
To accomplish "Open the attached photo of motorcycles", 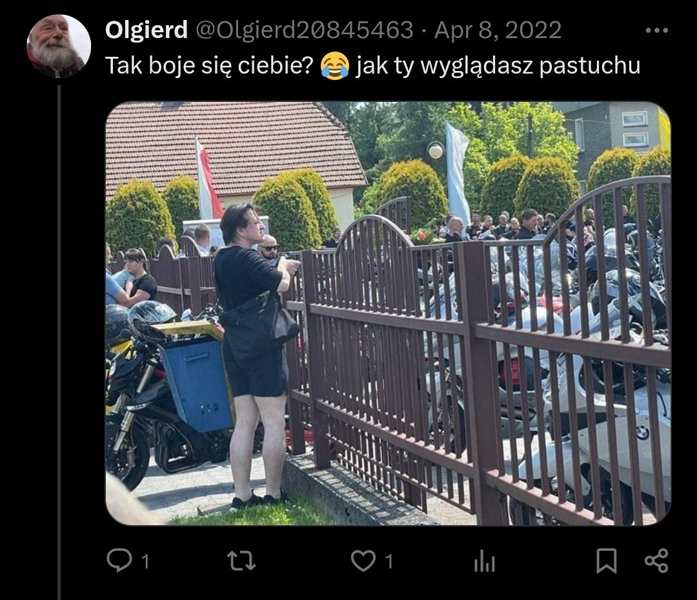I will (x=388, y=314).
